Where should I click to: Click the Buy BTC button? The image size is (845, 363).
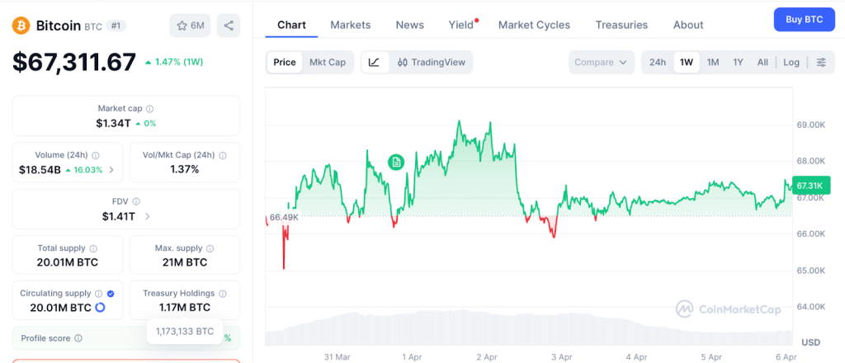tap(804, 19)
